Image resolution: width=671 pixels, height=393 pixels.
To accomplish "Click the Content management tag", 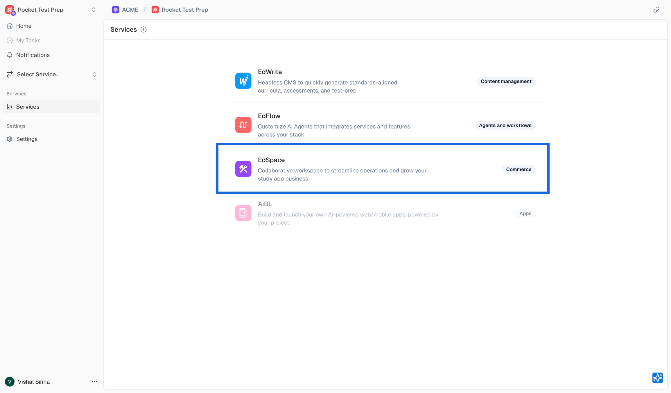I will click(506, 81).
